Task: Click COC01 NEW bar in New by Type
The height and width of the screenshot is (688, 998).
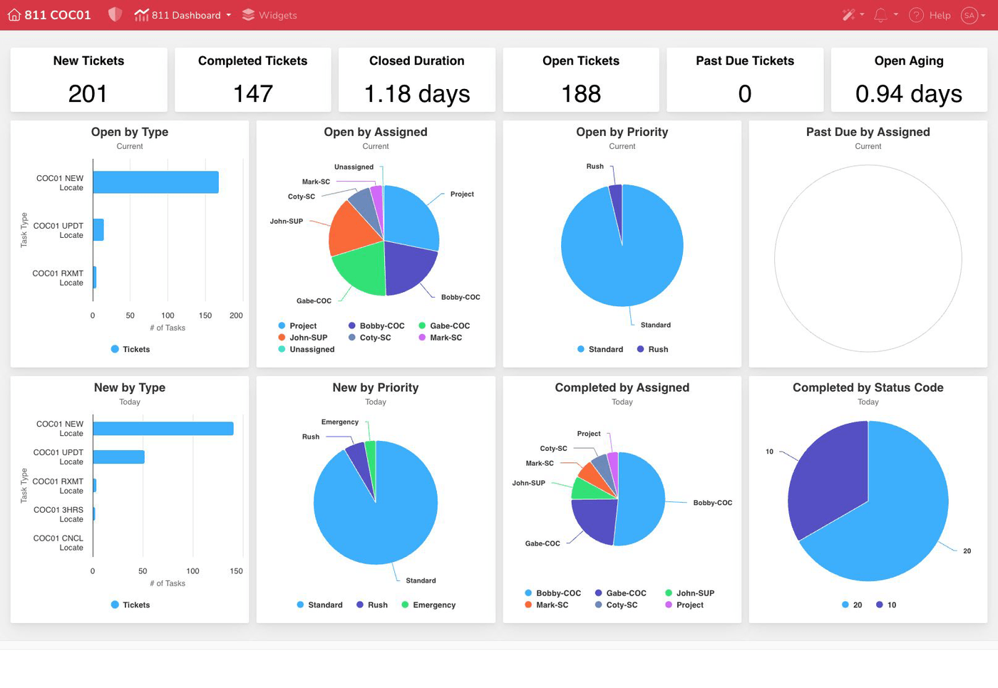Action: coord(163,428)
